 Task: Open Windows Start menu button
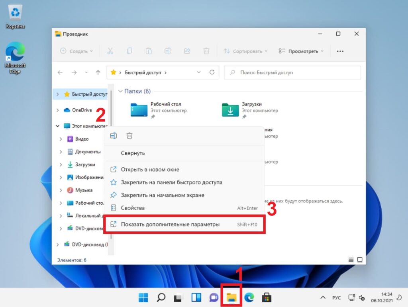point(143,297)
